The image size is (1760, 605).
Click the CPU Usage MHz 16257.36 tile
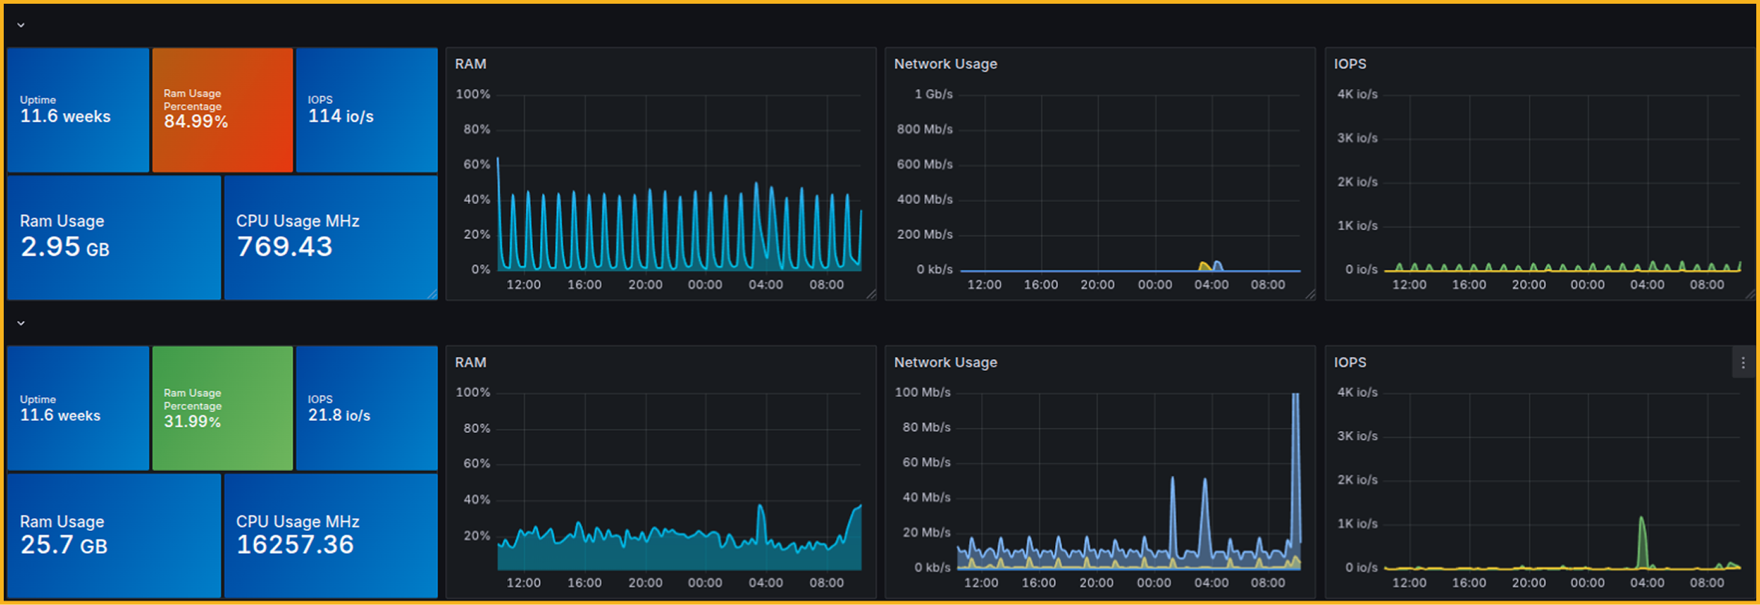330,535
